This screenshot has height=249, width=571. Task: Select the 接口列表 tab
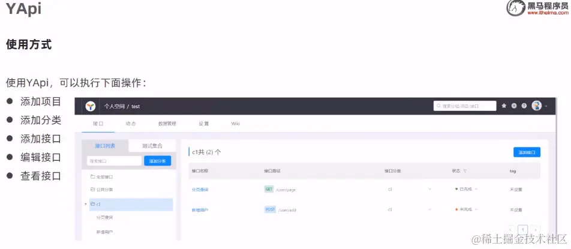[105, 146]
